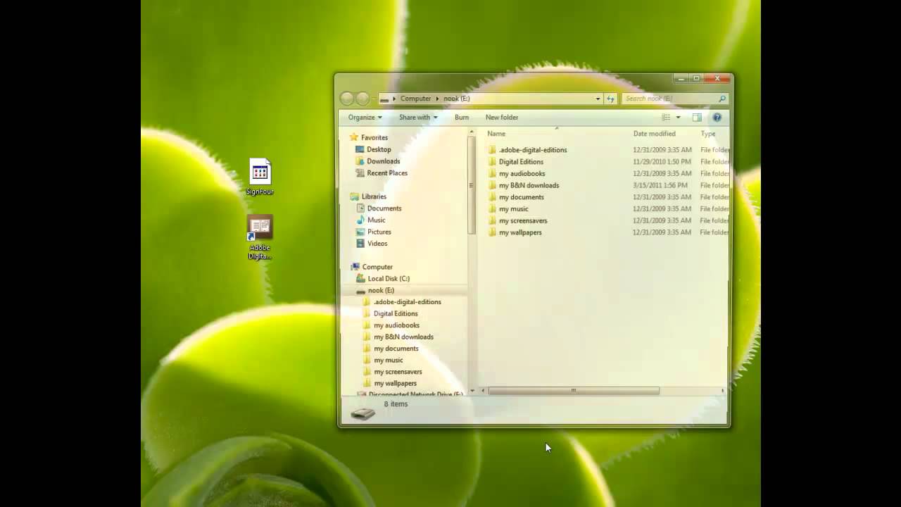Screen dimensions: 901x507
Task: Select .adobe-digital-editions in the navigation pane tree
Action: tap(408, 302)
